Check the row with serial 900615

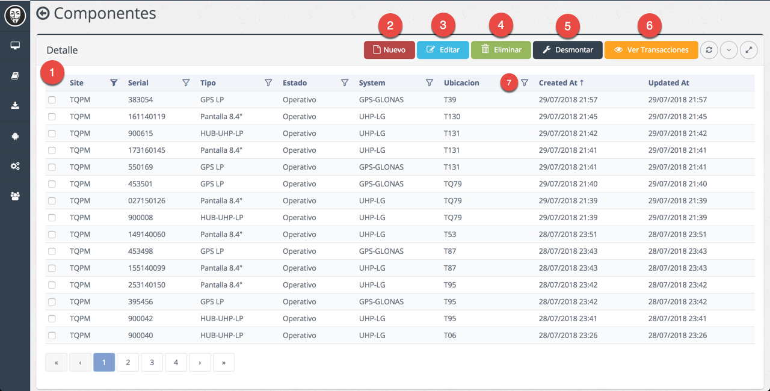(52, 134)
